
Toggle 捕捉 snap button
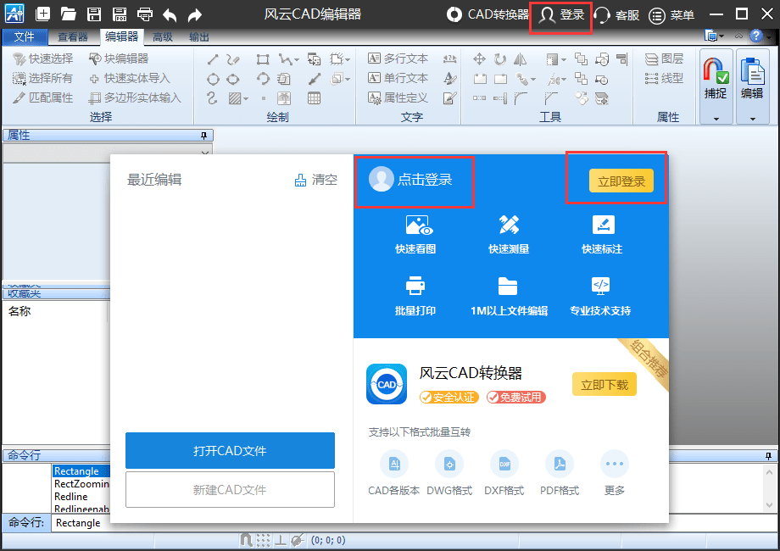click(x=716, y=79)
